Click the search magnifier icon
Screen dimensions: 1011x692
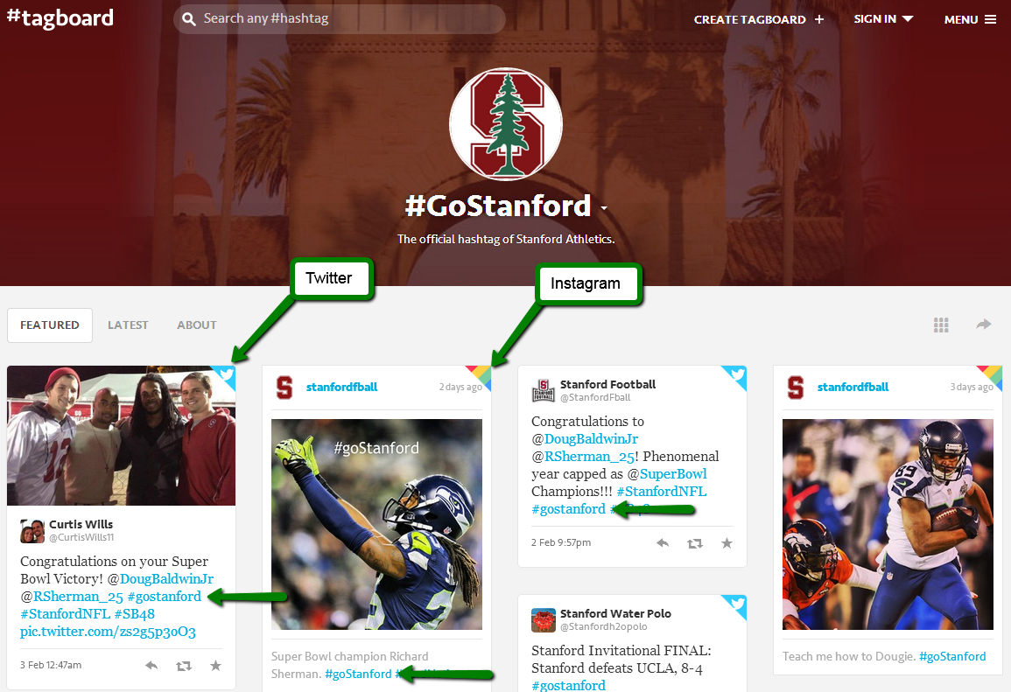coord(189,19)
